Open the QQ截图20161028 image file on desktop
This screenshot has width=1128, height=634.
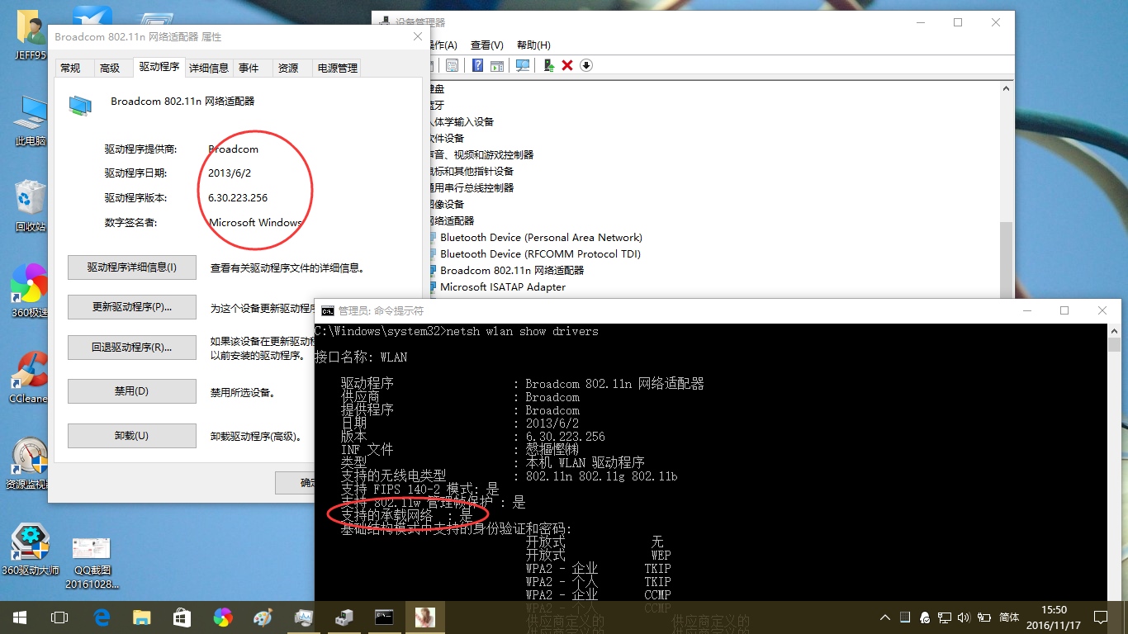92,561
